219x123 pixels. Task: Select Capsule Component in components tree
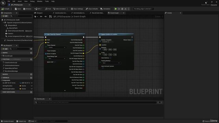(19, 23)
